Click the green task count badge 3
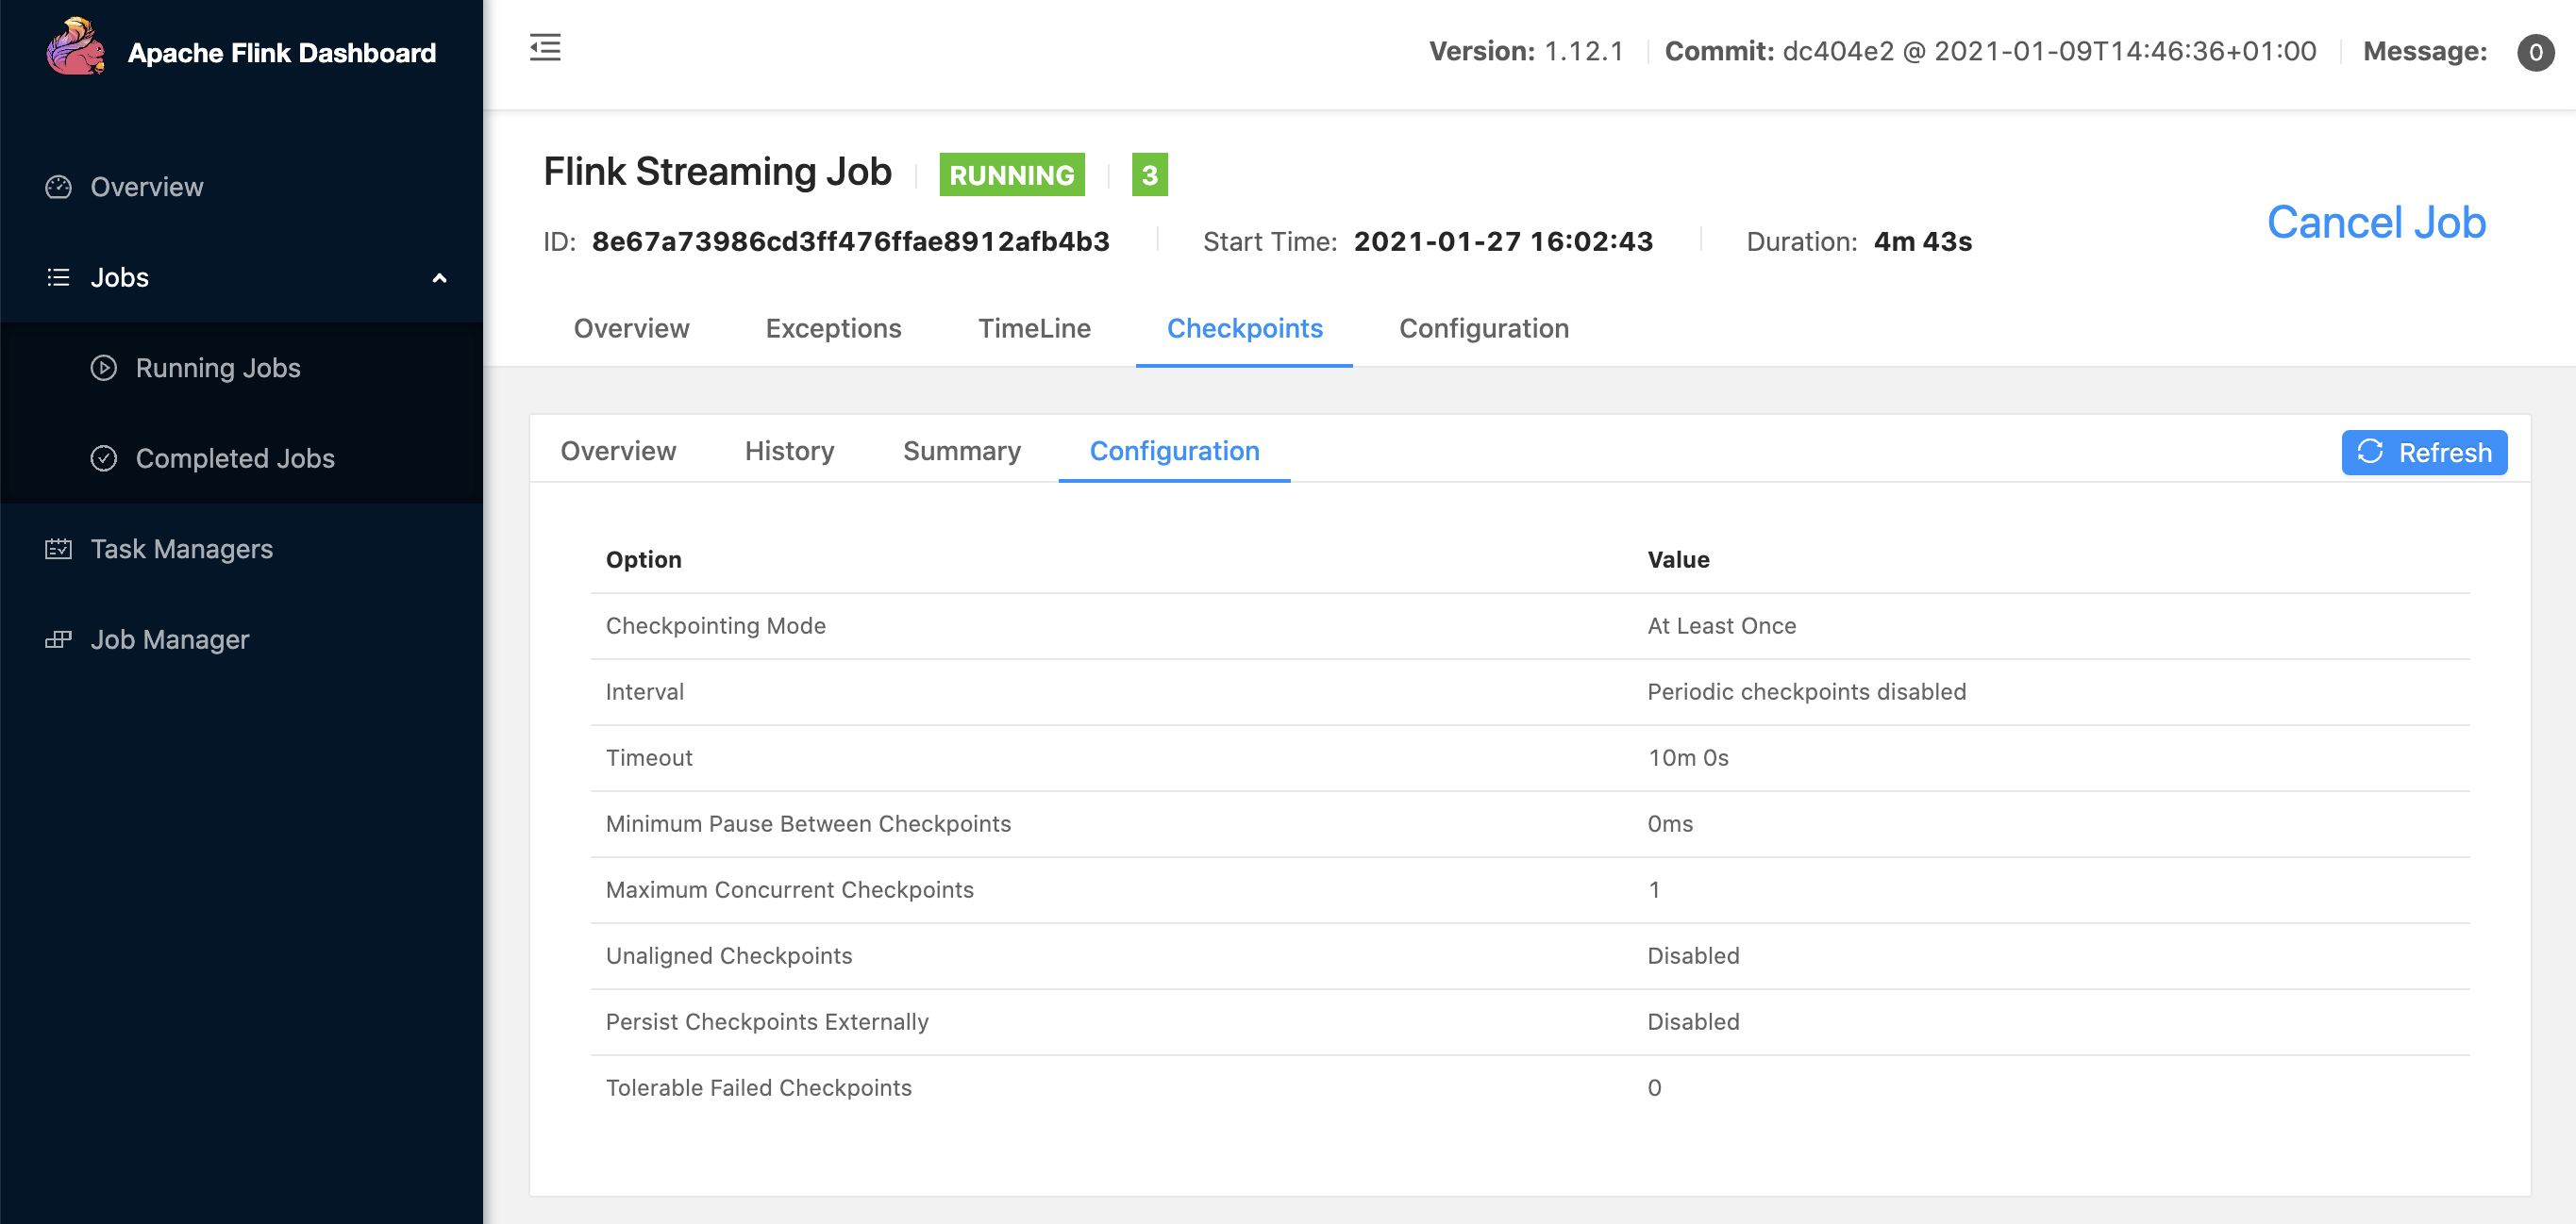Viewport: 2576px width, 1224px height. [1149, 174]
